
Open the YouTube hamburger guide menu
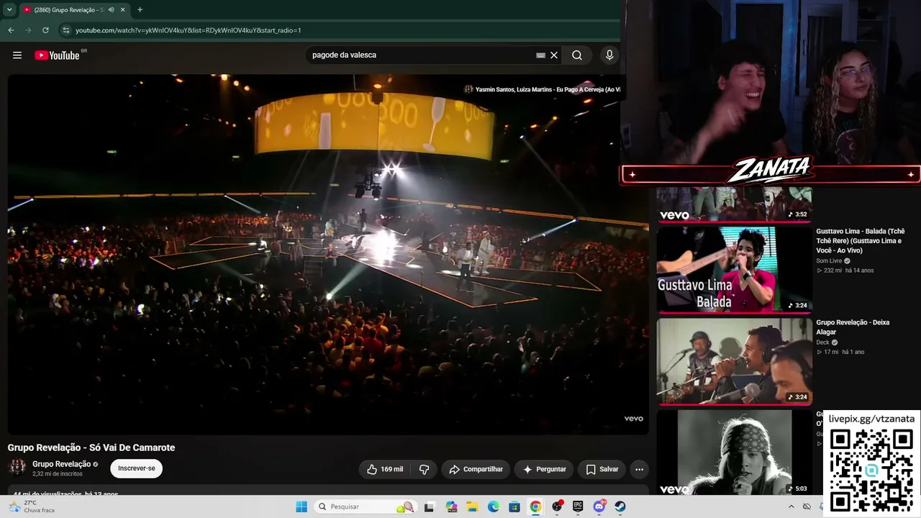(17, 55)
